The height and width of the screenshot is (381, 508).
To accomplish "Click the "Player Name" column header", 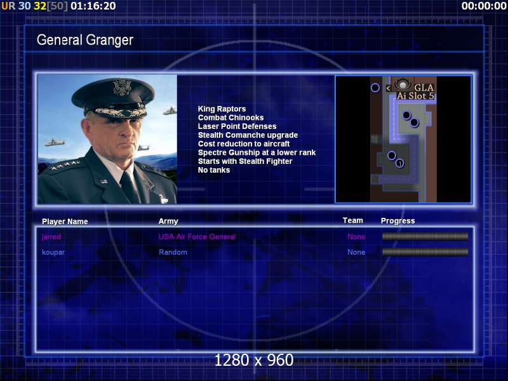I will coord(65,222).
